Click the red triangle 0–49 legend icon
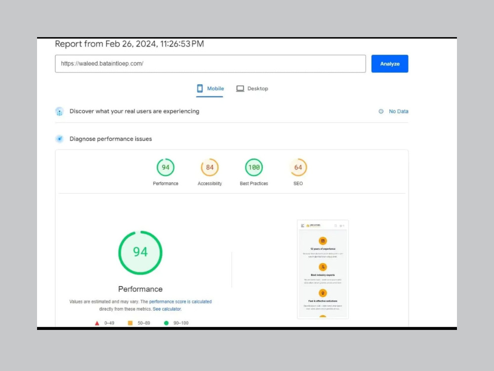494x371 pixels. tap(97, 323)
